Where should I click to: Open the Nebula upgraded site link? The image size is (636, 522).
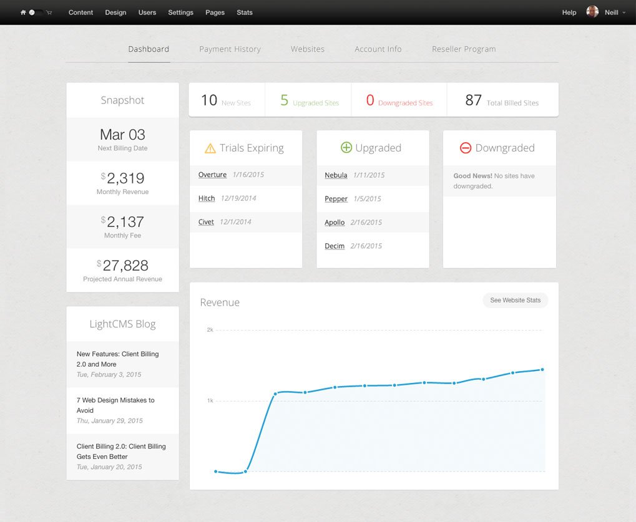click(x=336, y=175)
